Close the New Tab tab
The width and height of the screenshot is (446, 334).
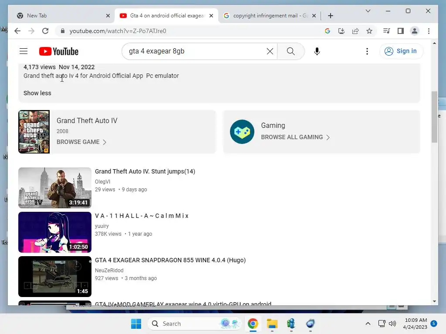108,16
